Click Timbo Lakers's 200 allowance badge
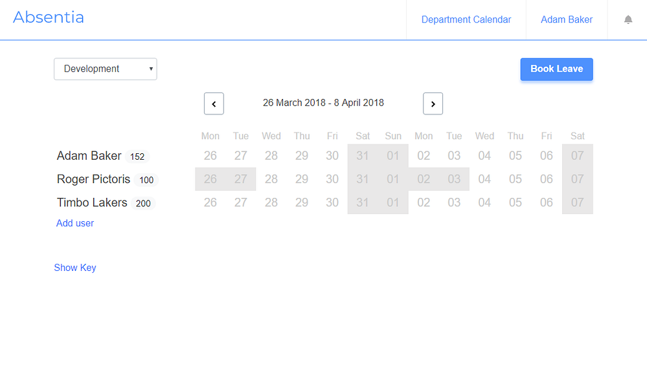This screenshot has height=388, width=647. pyautogui.click(x=143, y=204)
